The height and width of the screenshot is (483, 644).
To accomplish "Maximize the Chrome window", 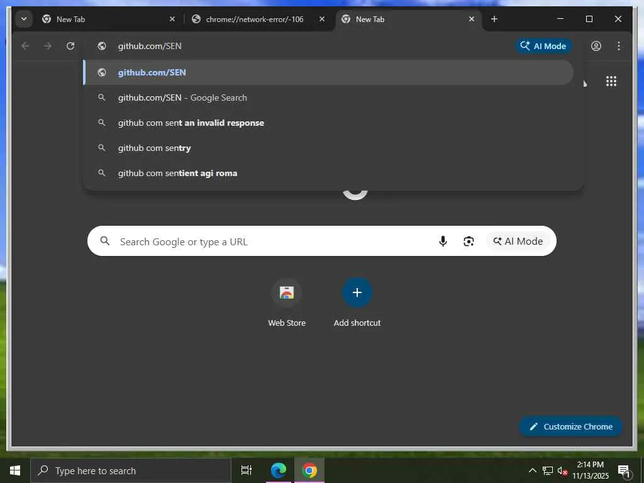I will (x=589, y=19).
